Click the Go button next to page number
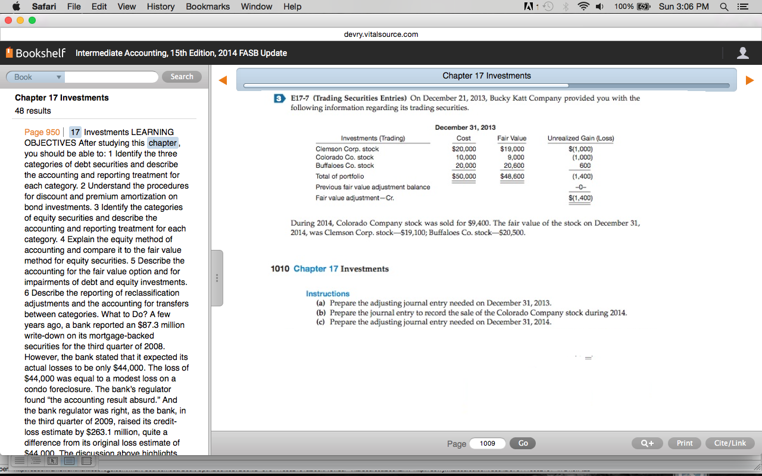Screen dimensions: 762x476 pos(523,443)
